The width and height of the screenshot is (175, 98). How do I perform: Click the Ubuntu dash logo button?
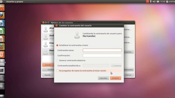[x=1, y=2]
